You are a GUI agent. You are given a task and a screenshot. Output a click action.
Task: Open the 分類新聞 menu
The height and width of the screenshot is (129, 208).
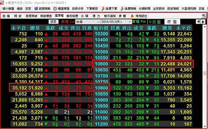[145, 9]
